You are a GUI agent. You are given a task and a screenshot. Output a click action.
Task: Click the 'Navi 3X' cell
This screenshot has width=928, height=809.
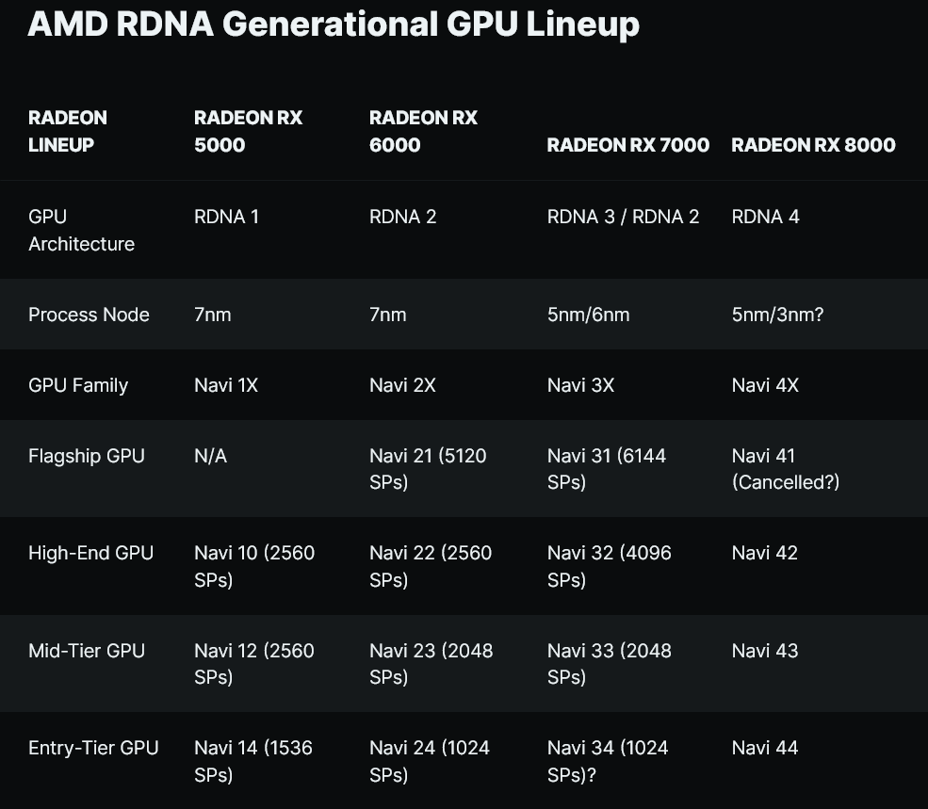click(580, 385)
